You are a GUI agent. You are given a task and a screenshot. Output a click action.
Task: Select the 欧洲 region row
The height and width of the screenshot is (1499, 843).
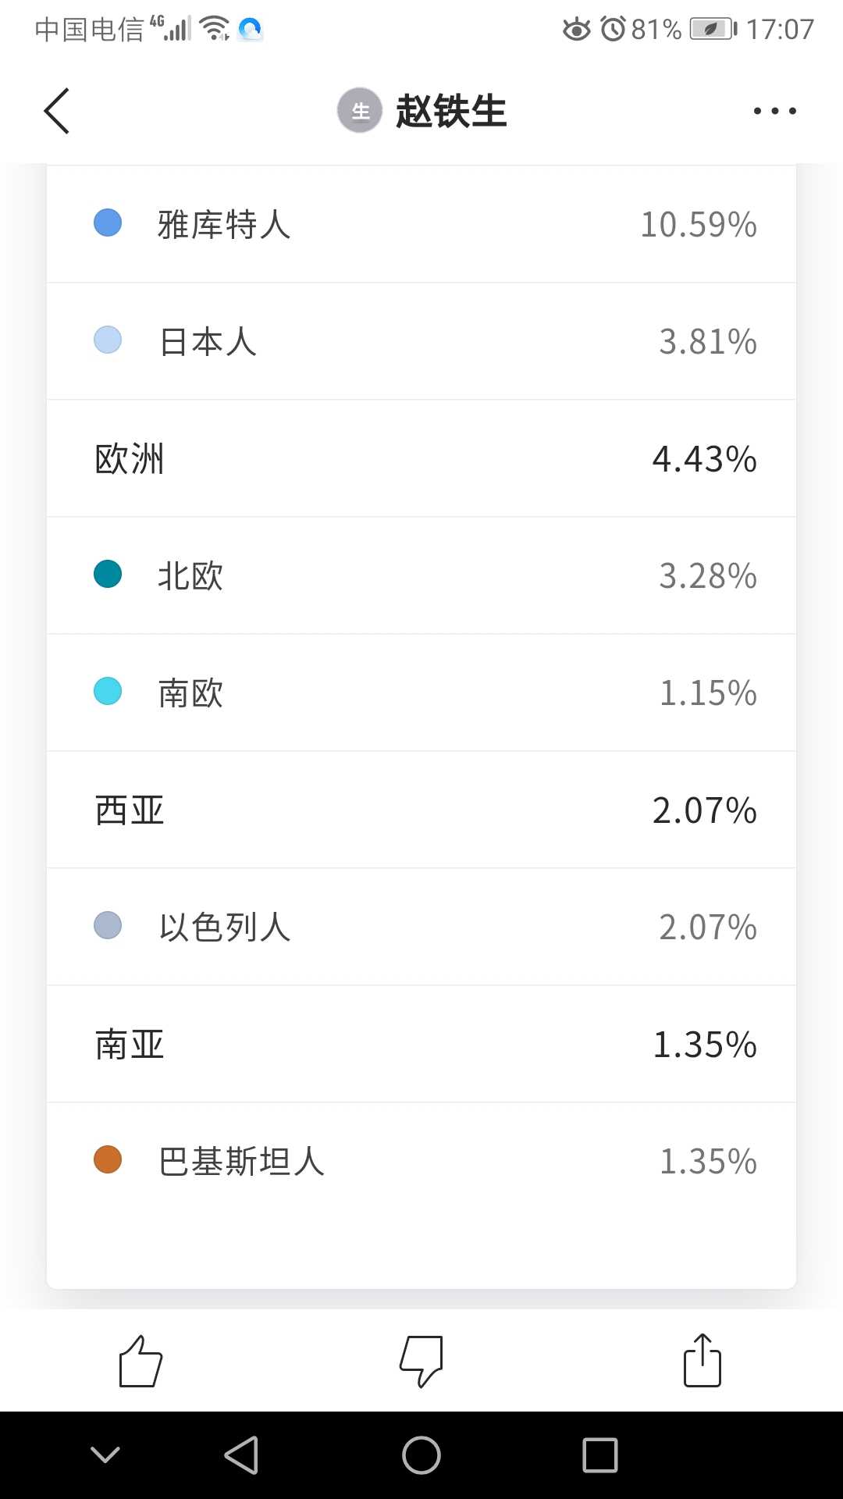(421, 458)
